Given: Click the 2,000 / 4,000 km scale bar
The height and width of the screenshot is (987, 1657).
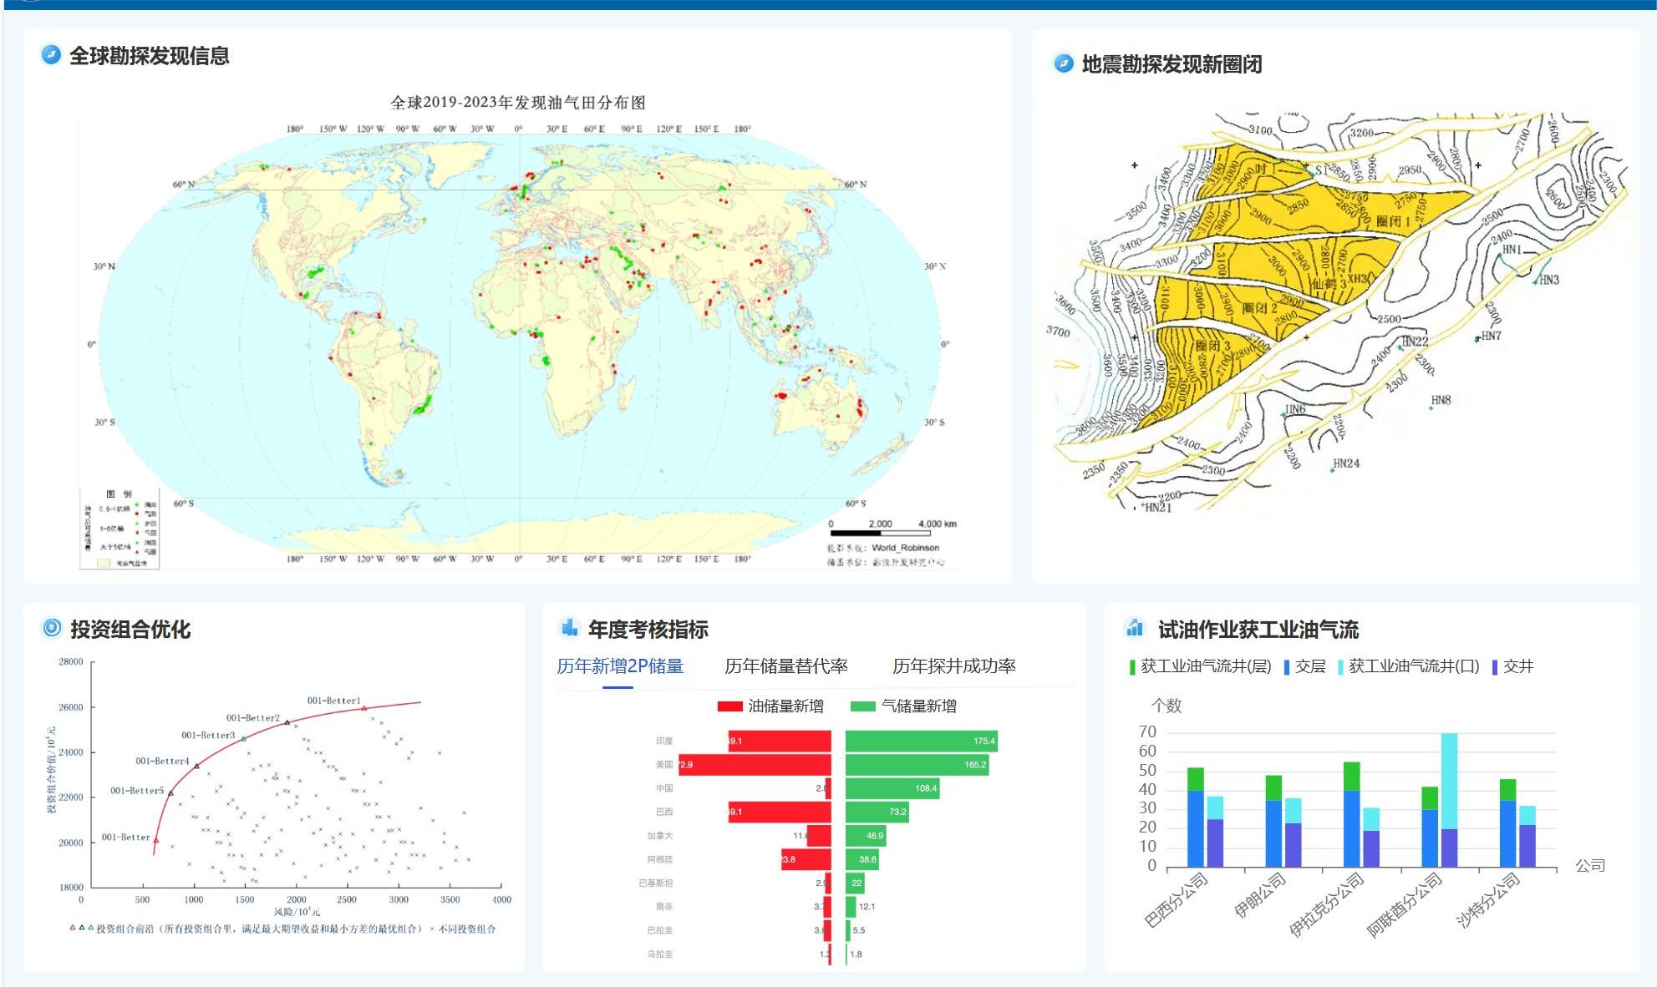Looking at the screenshot, I should pos(892,528).
